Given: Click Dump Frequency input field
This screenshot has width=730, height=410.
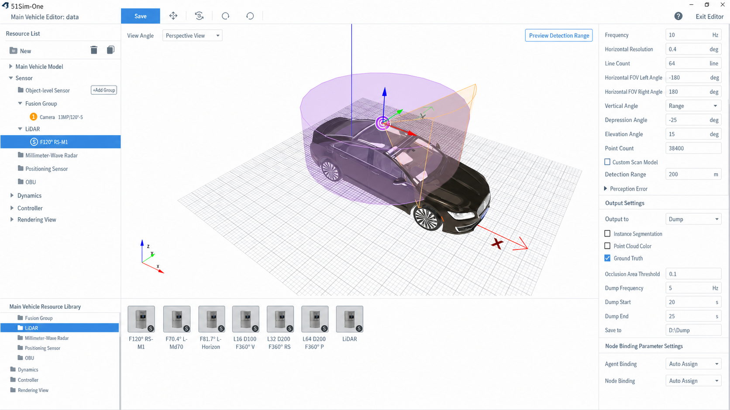Looking at the screenshot, I should pyautogui.click(x=693, y=288).
